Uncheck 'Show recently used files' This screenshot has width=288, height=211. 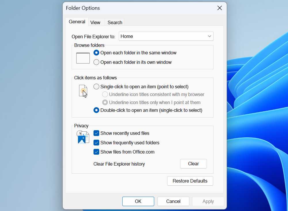coord(96,133)
